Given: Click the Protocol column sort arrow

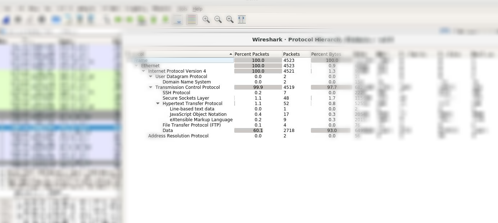Looking at the screenshot, I should pyautogui.click(x=231, y=54).
